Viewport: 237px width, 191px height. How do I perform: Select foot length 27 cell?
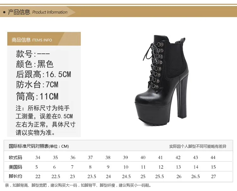click(213, 176)
